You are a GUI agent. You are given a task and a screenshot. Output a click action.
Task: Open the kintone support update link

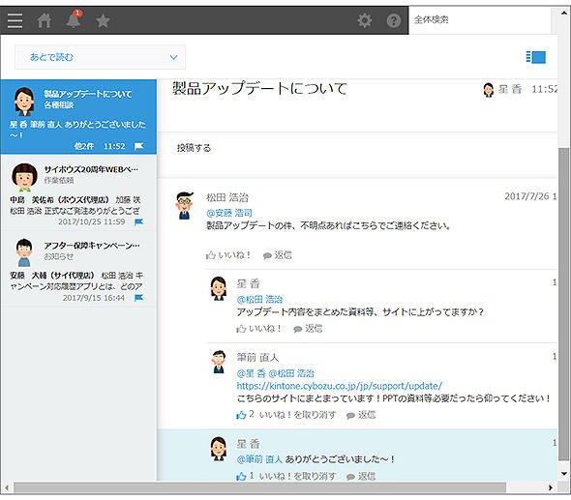(340, 385)
